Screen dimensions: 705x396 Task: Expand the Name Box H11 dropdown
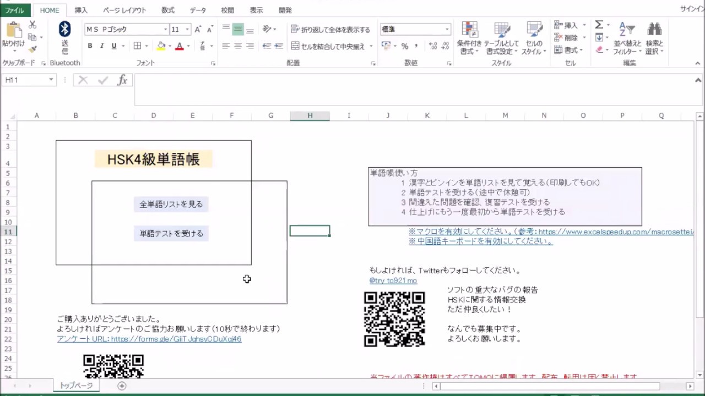point(51,80)
